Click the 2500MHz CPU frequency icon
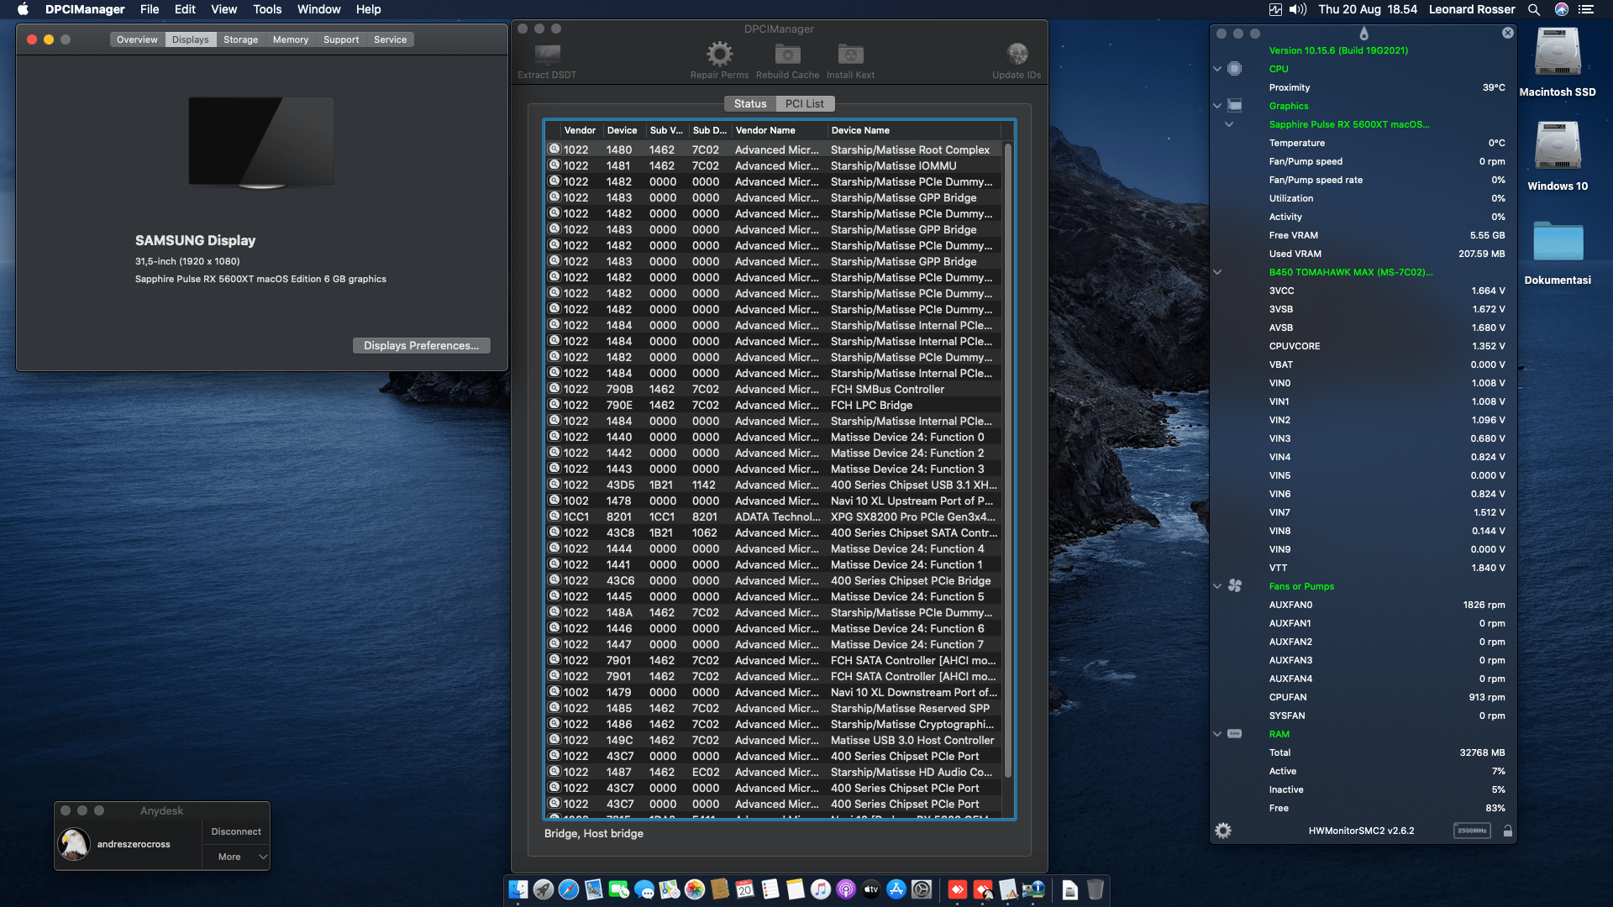 1472,831
